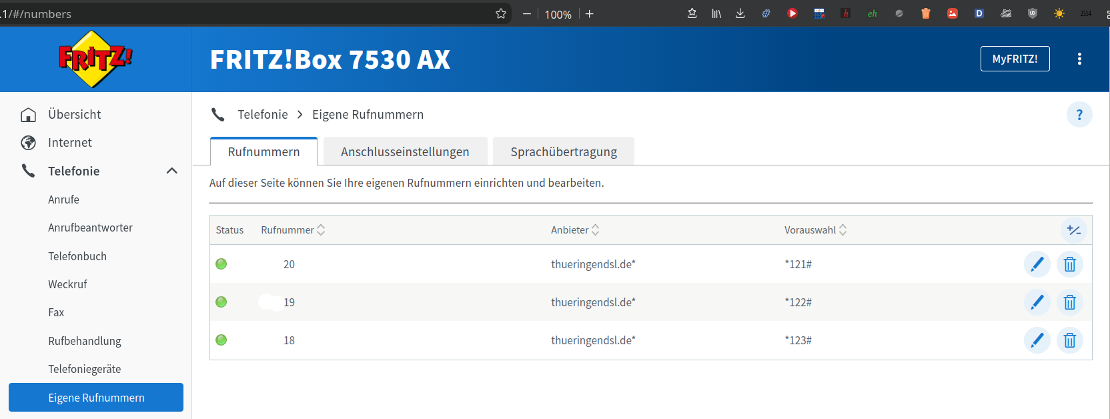Click the breadcrumb phone handset icon
This screenshot has height=419, width=1110.
pyautogui.click(x=217, y=115)
